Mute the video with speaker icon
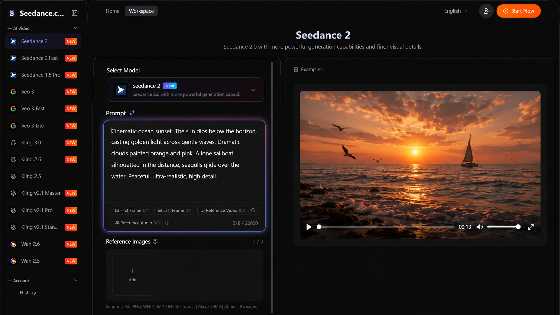This screenshot has width=560, height=315. (x=480, y=227)
